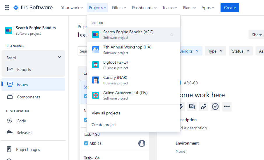264x160 pixels.
Task: Open the Filters dropdown
Action: click(x=119, y=8)
